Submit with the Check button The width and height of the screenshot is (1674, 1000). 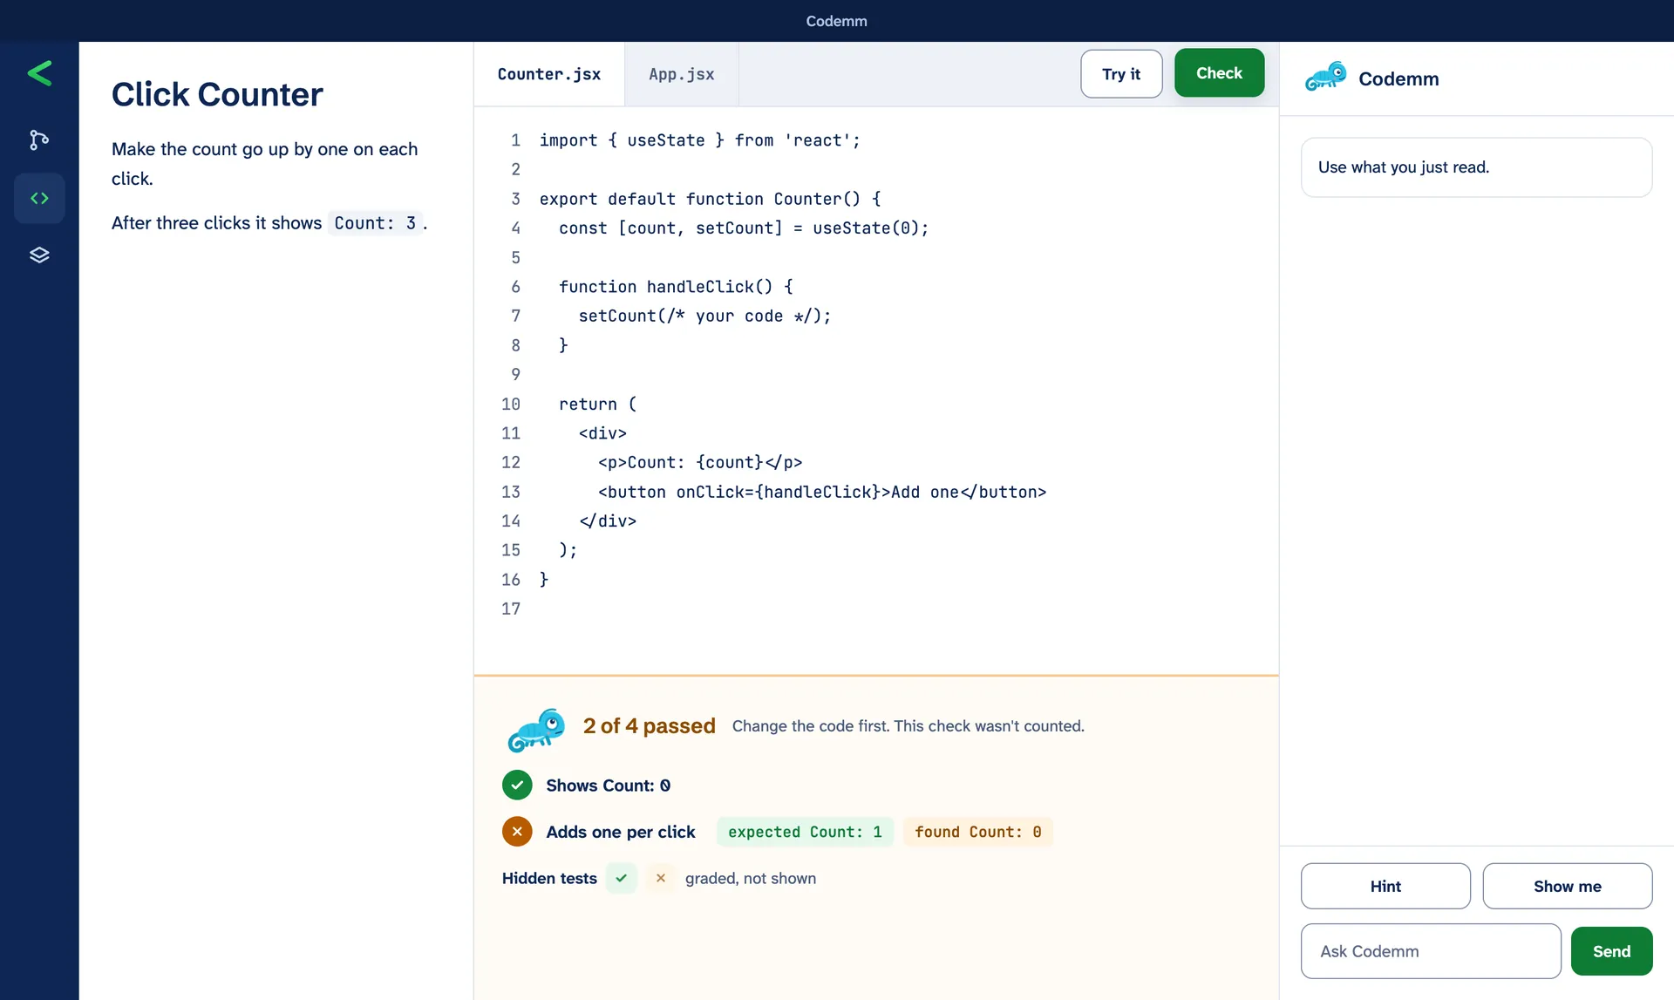click(x=1219, y=73)
